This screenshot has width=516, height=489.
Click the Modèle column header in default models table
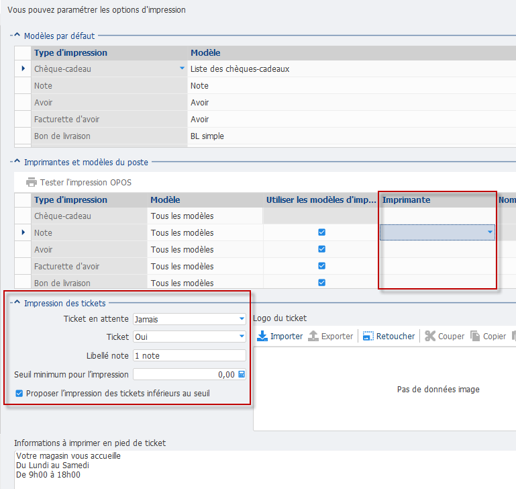pos(352,52)
